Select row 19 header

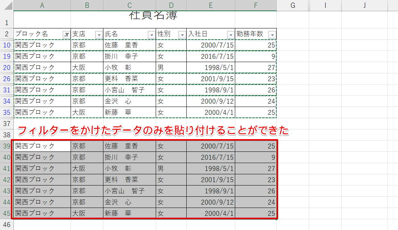click(x=7, y=56)
